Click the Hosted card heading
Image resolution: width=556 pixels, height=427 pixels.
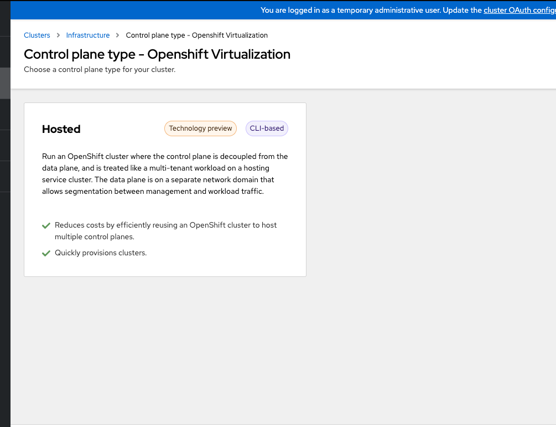coord(61,129)
